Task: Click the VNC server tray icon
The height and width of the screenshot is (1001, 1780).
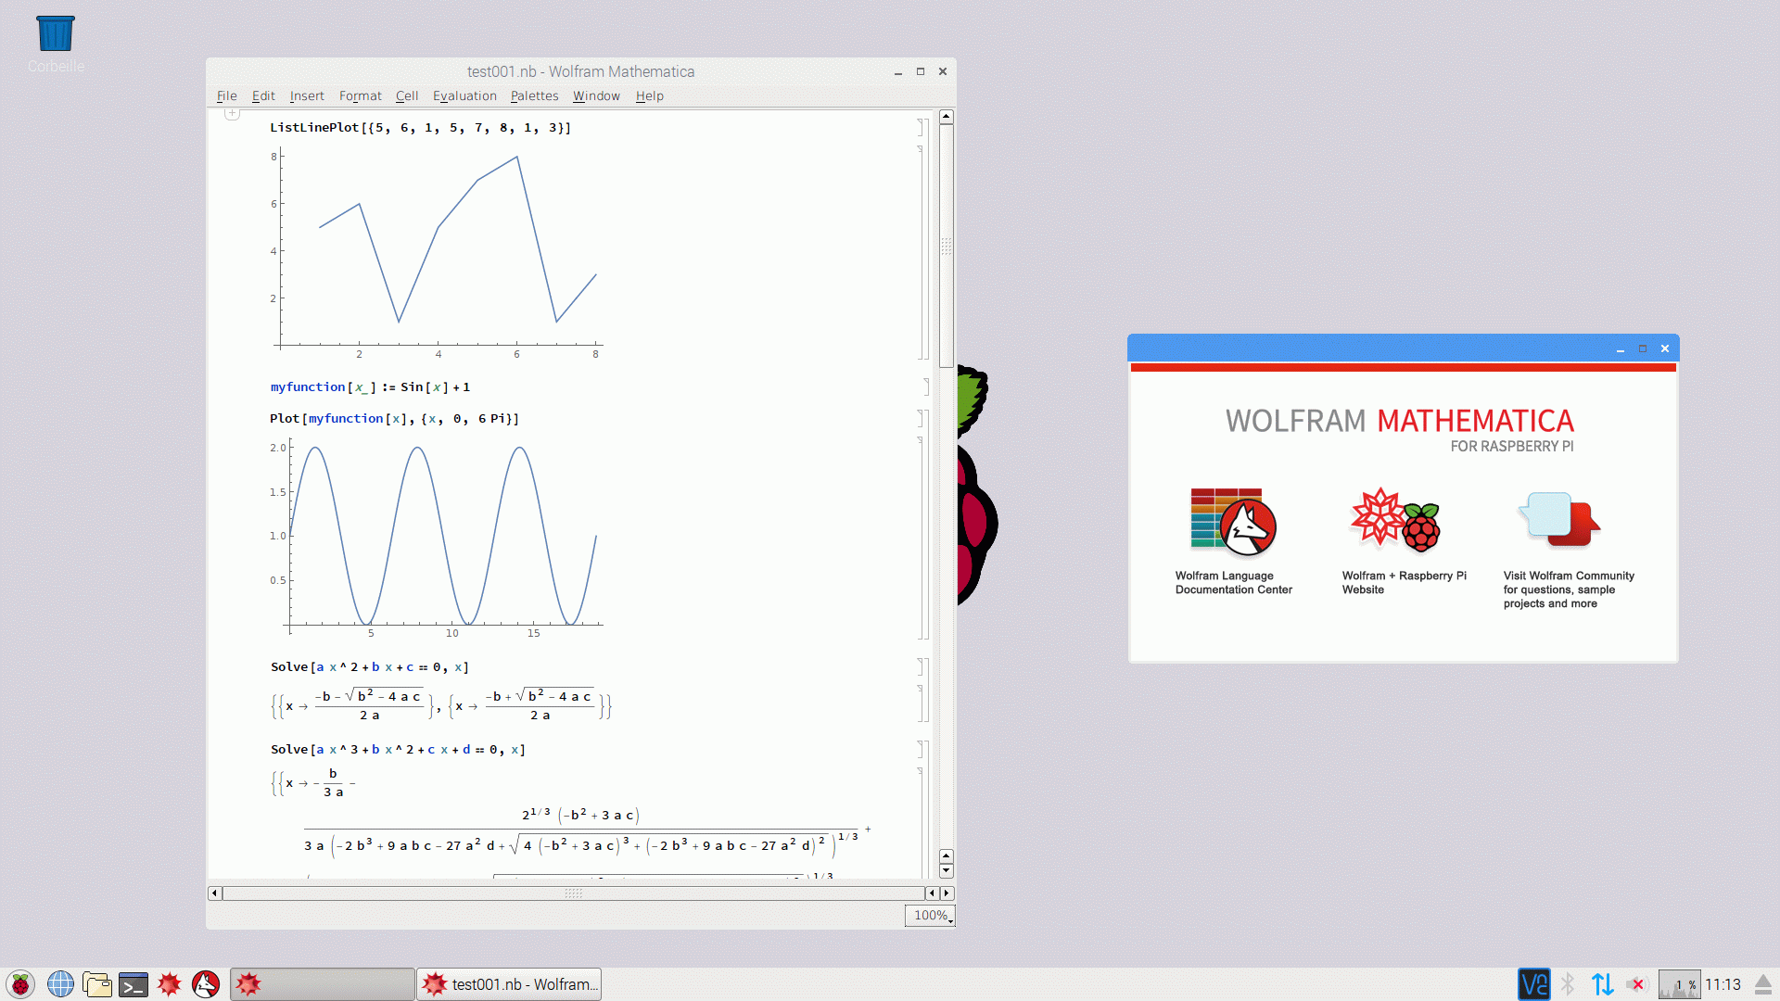Action: [x=1533, y=984]
